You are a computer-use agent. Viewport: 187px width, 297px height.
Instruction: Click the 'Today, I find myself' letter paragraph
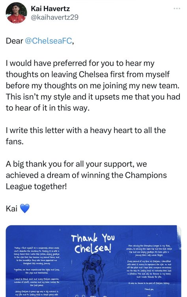[x=37, y=256]
